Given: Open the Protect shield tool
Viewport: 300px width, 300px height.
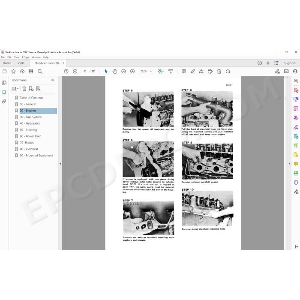Looking at the screenshot, I should coord(296,182).
